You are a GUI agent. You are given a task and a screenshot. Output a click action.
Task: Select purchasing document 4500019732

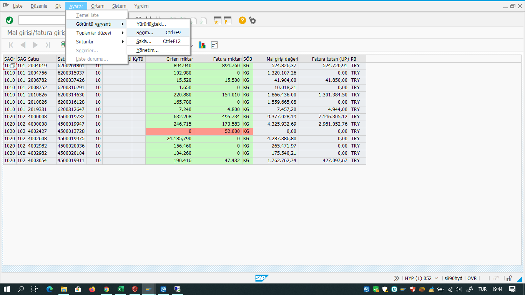pyautogui.click(x=71, y=117)
